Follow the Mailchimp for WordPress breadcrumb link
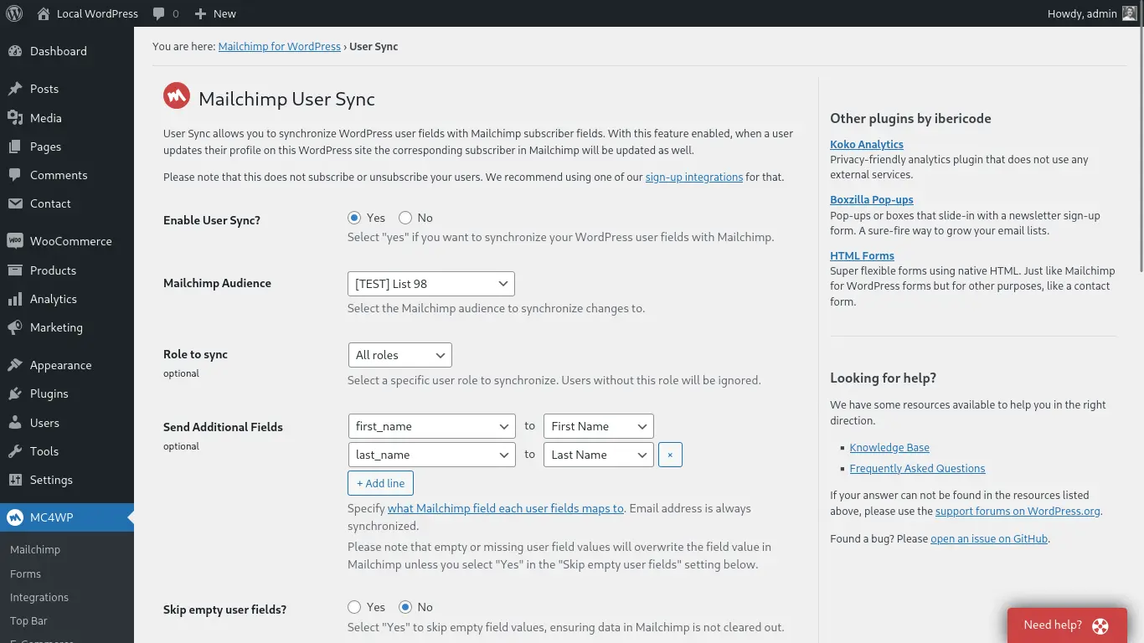The height and width of the screenshot is (643, 1144). tap(280, 47)
